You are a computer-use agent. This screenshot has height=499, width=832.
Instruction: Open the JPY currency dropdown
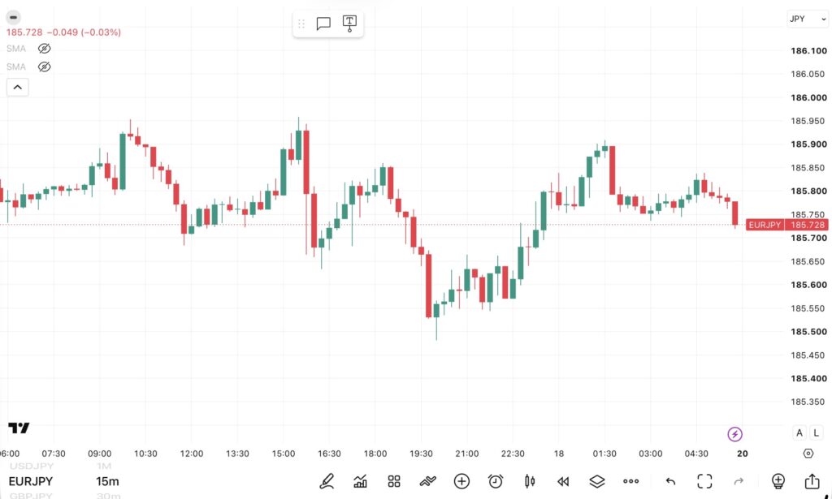pos(807,19)
